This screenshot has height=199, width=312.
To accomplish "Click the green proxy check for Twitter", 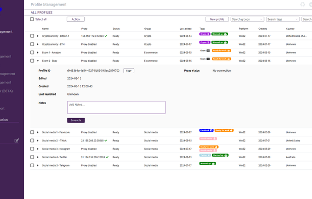I will pos(107,157).
